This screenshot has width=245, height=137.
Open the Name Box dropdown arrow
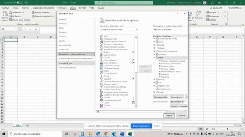click(15, 29)
